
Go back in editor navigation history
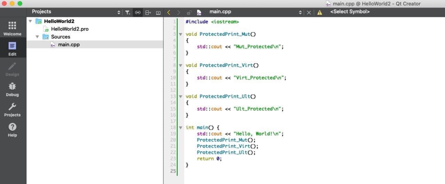169,12
